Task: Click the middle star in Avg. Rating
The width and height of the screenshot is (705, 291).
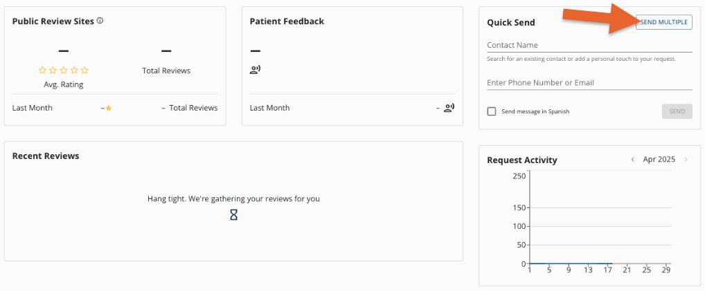Action: [x=64, y=71]
